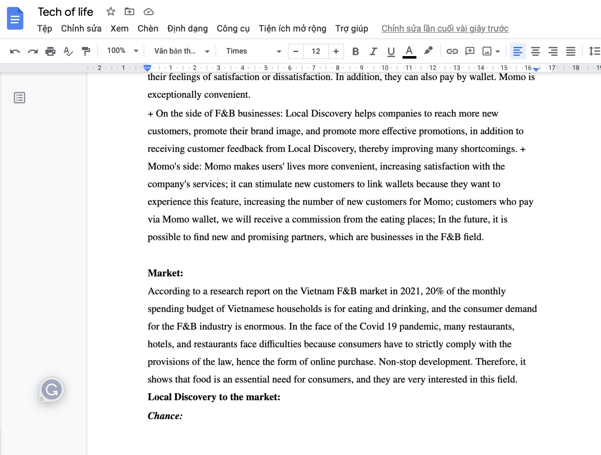Click line ending 'businesses in the F&B field.'
This screenshot has height=455, width=601.
point(315,237)
